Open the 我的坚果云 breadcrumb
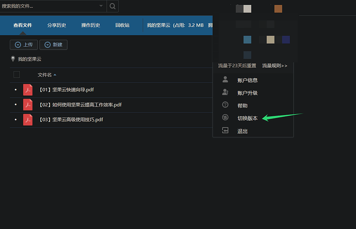 coord(29,59)
